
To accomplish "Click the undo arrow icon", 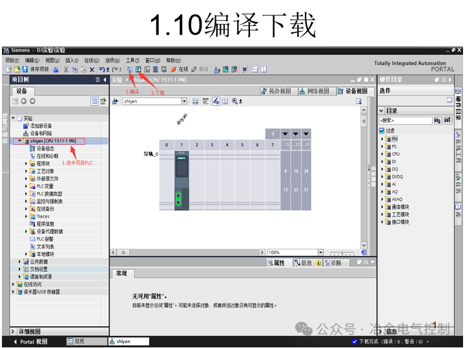I will [x=102, y=69].
